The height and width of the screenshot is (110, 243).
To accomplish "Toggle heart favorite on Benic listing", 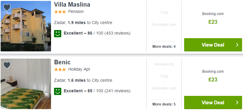I will (x=7, y=65).
